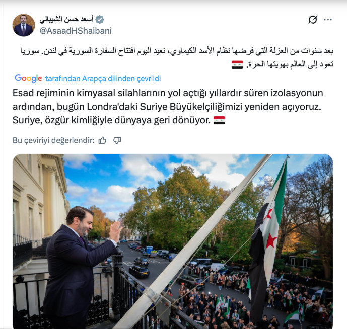Click the Google logo
This screenshot has width=347, height=329.
coord(28,78)
